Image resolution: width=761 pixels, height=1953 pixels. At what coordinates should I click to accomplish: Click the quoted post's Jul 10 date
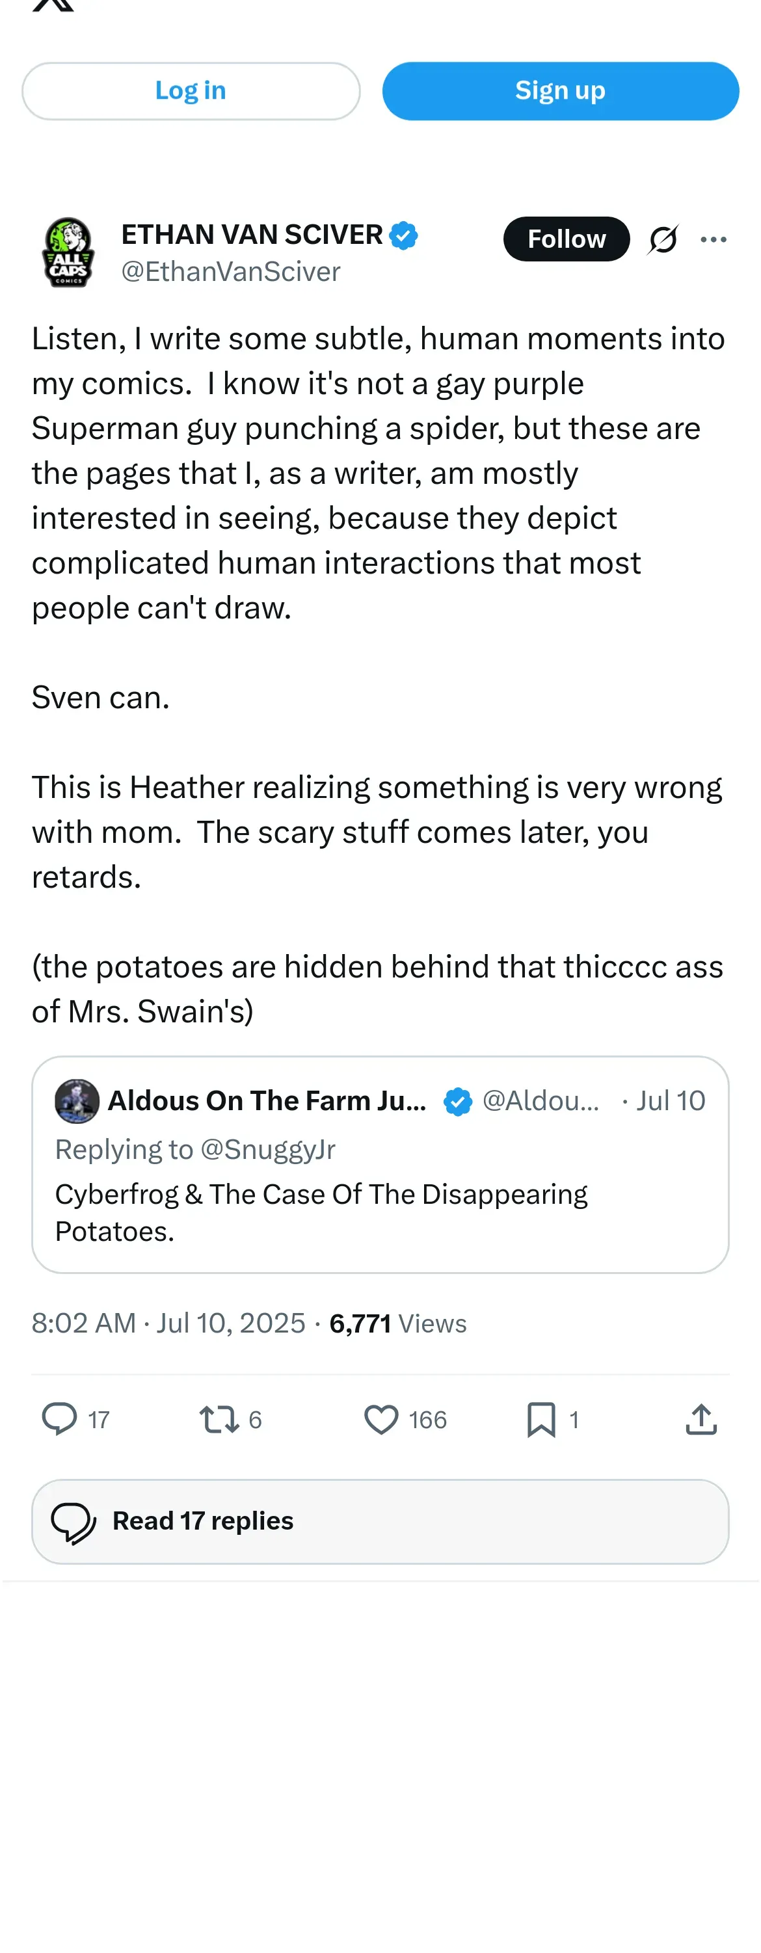670,1101
